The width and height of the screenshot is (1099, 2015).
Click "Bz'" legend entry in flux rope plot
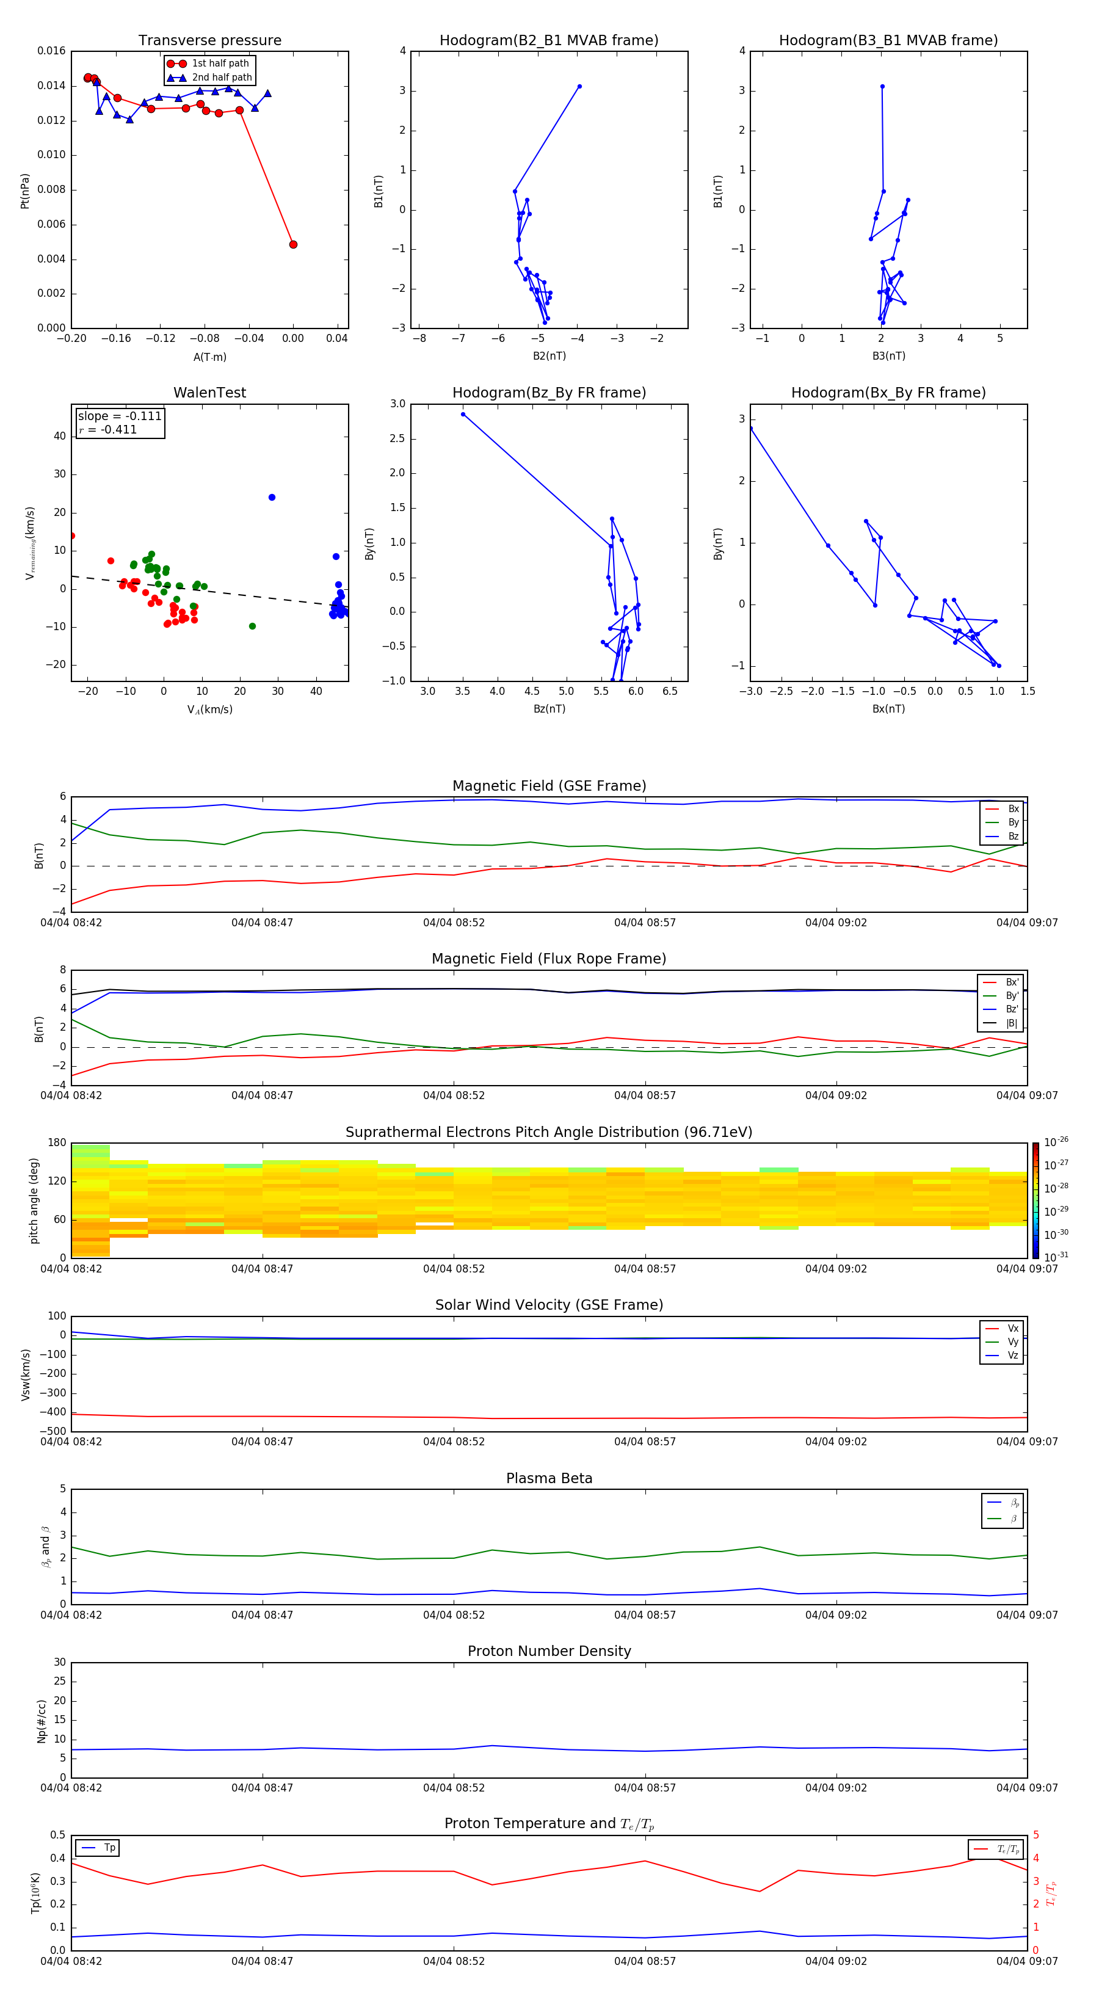1001,1009
